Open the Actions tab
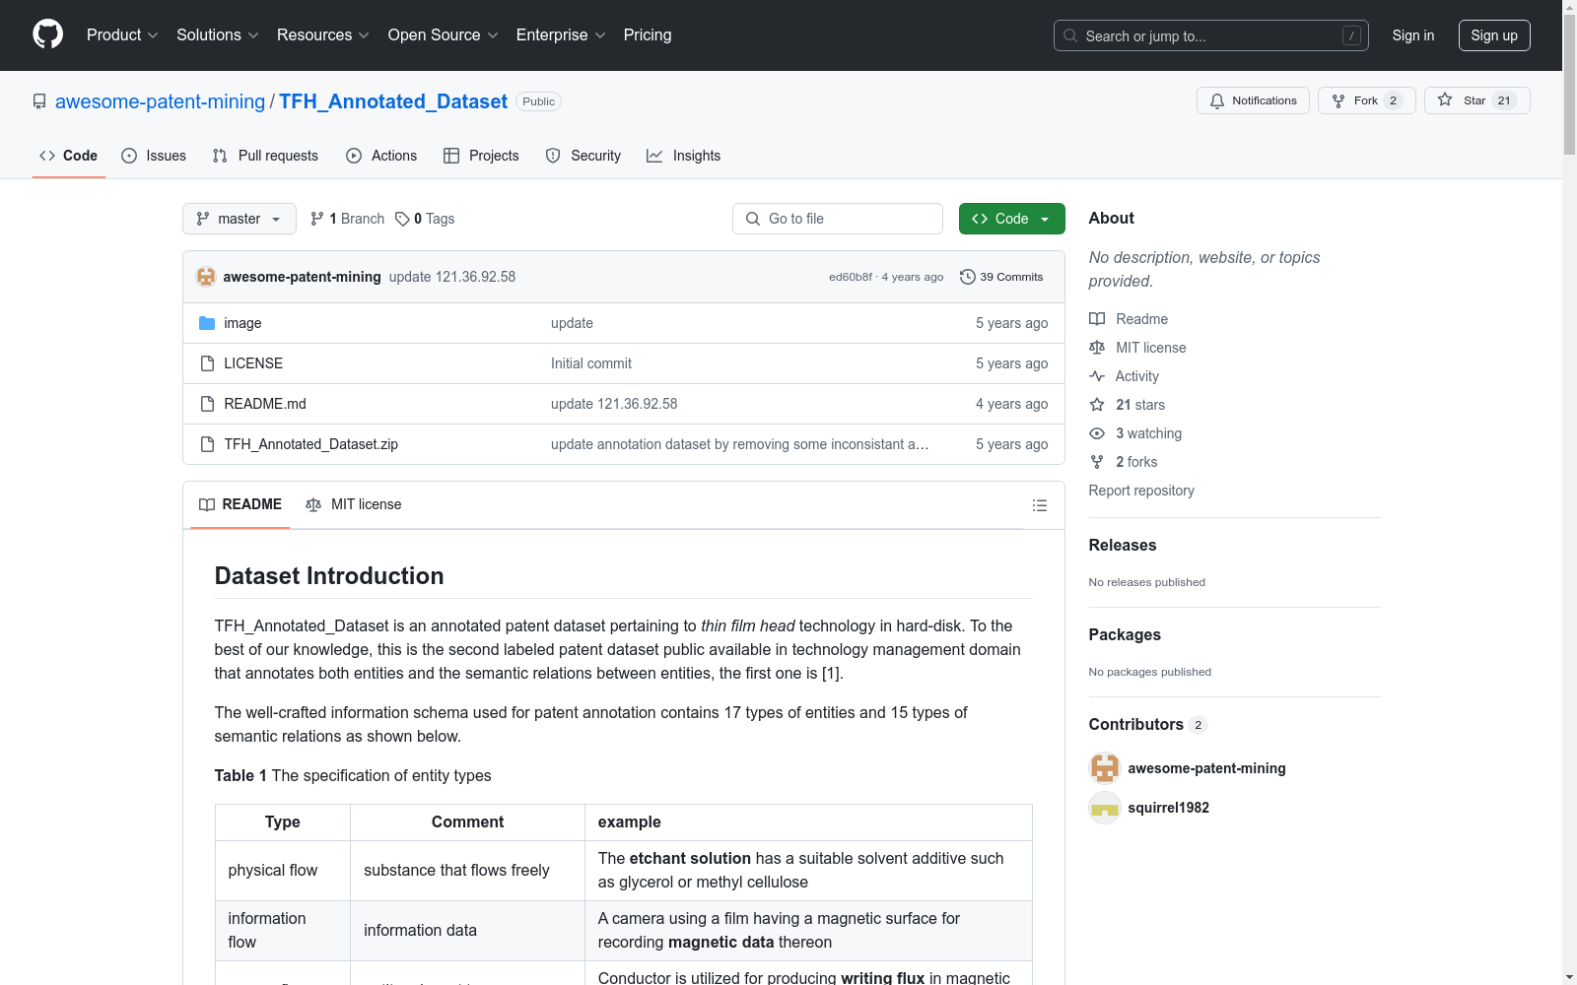Screen dimensions: 1577x985 [x=381, y=156]
